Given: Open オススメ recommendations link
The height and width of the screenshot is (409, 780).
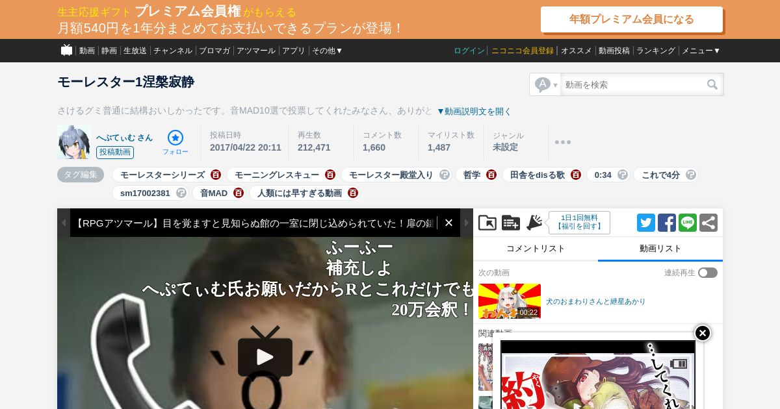Looking at the screenshot, I should pyautogui.click(x=577, y=51).
